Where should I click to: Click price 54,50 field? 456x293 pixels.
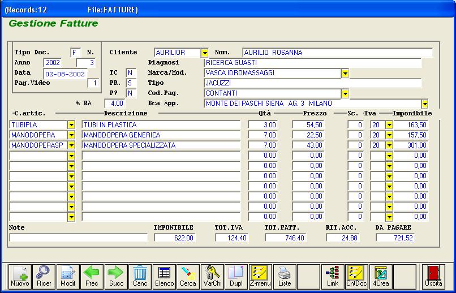tap(308, 125)
